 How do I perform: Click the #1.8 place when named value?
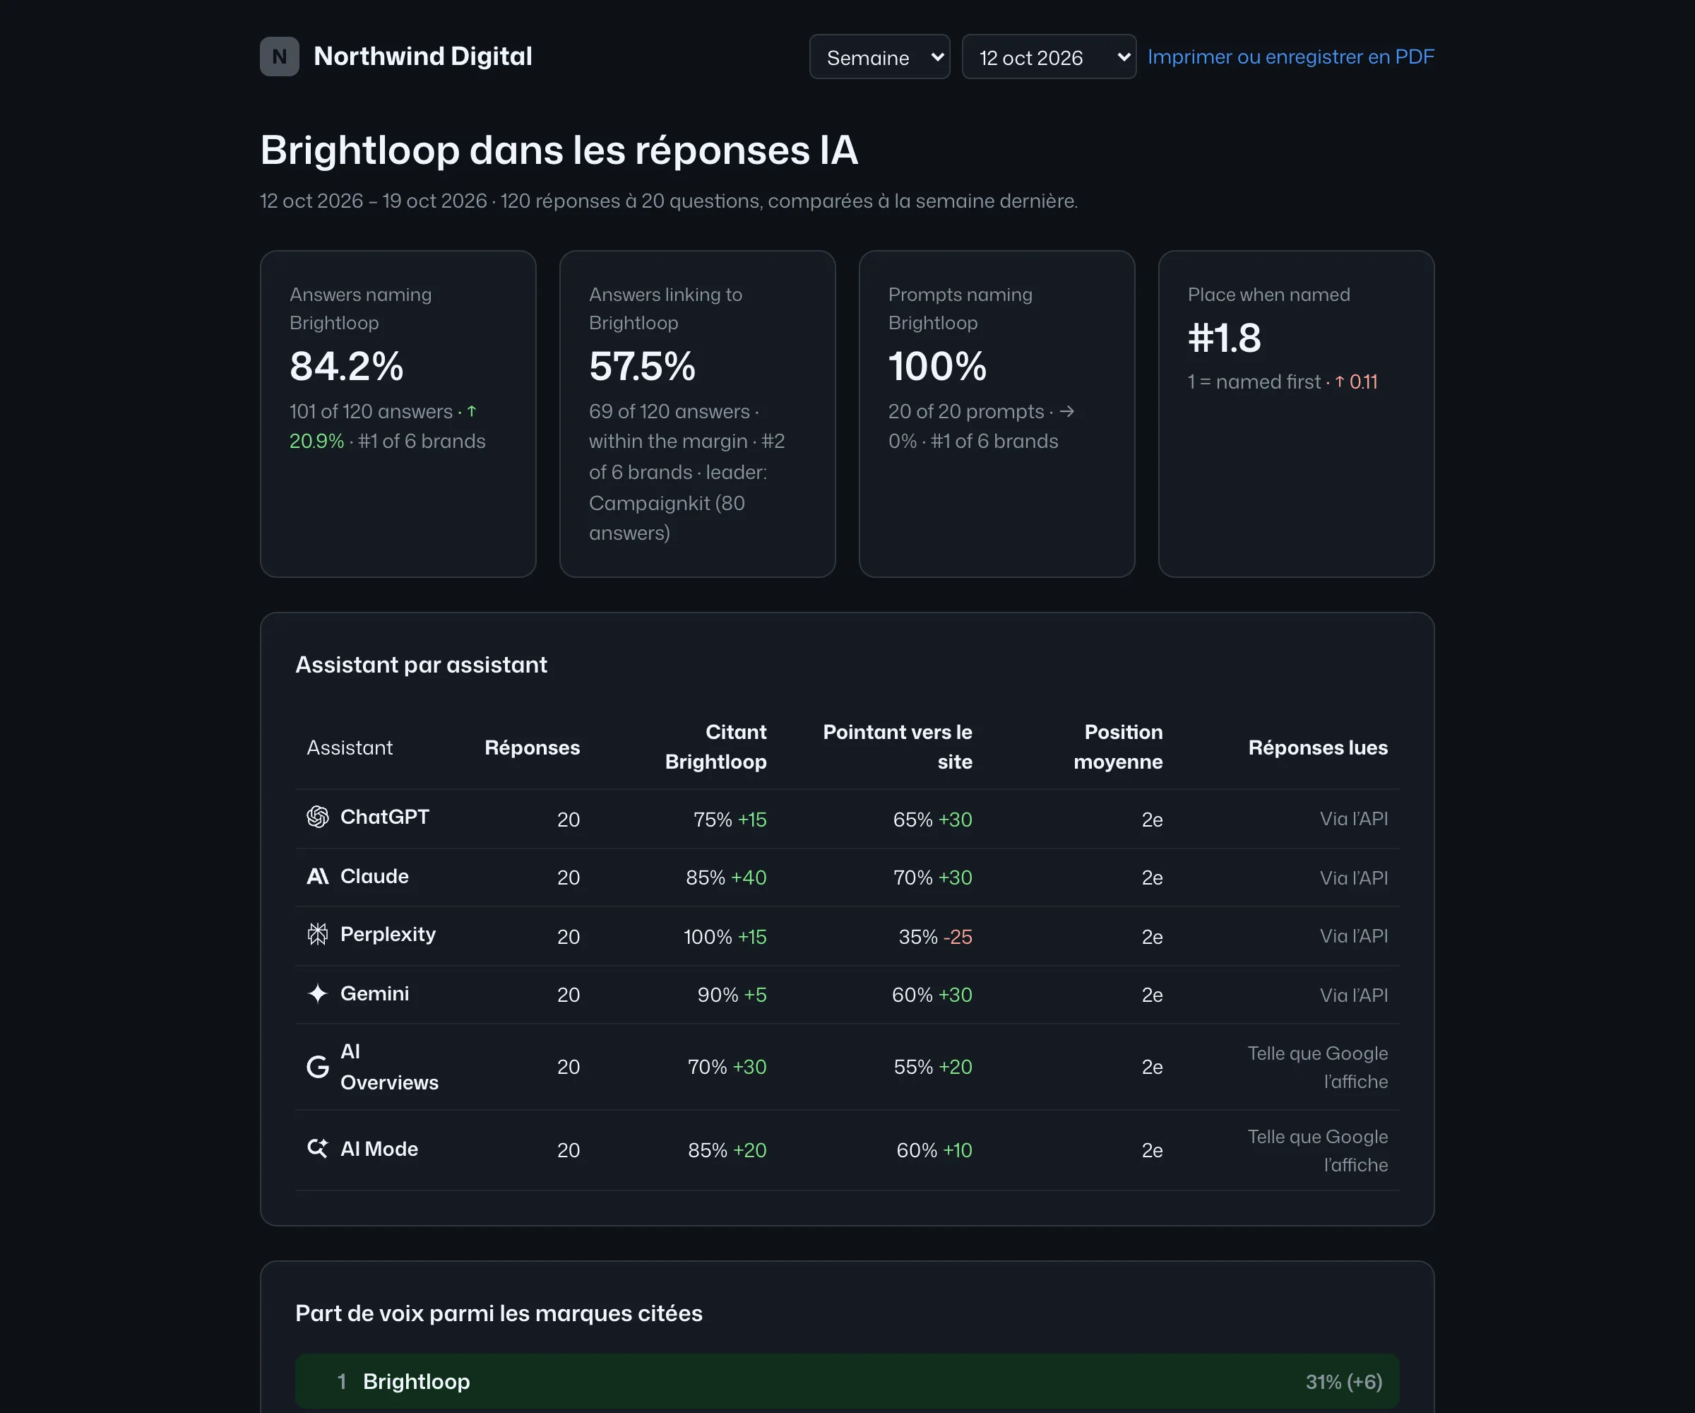coord(1224,338)
